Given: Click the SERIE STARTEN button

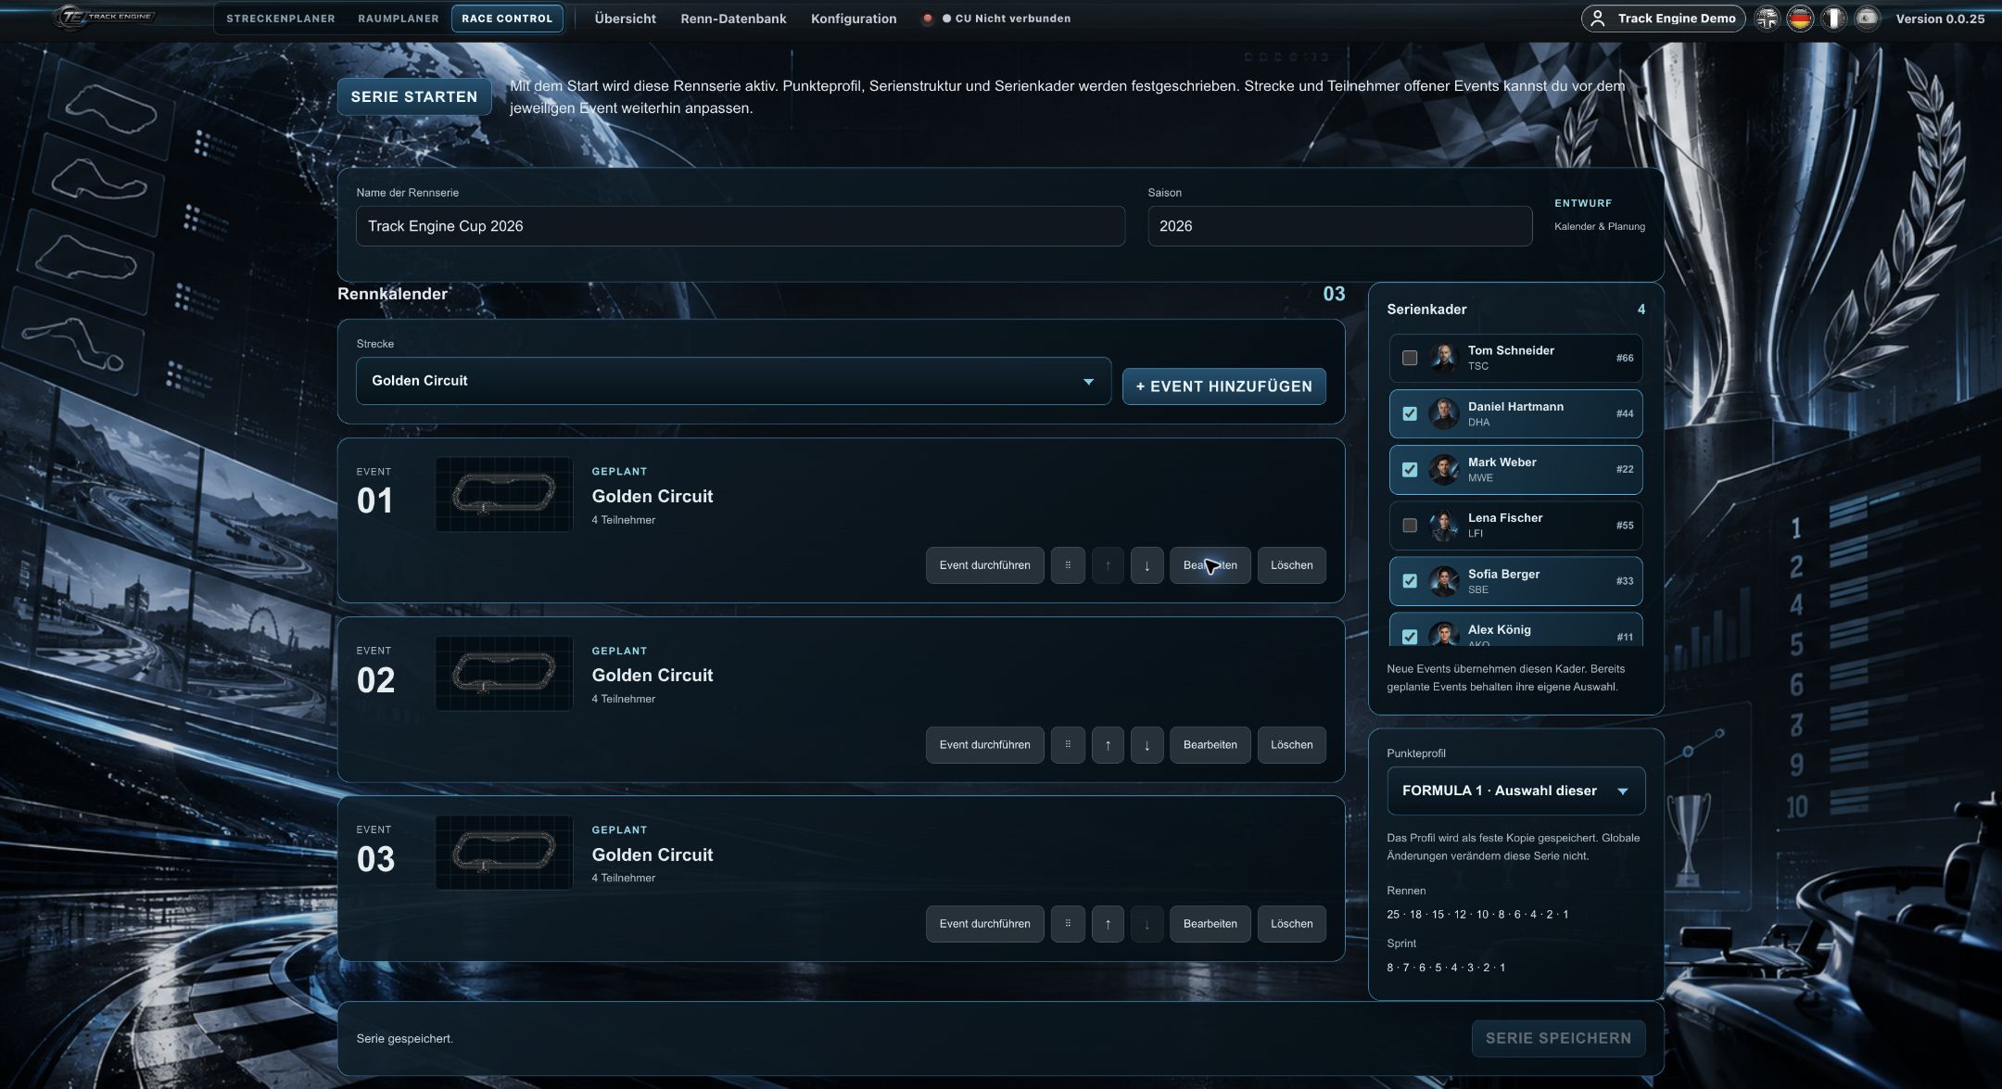Looking at the screenshot, I should point(414,96).
